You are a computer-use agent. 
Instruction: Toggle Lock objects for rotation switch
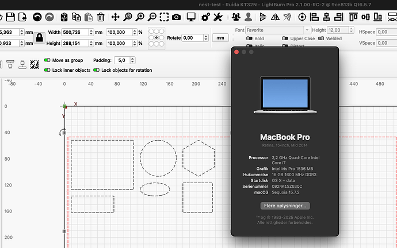tap(97, 69)
